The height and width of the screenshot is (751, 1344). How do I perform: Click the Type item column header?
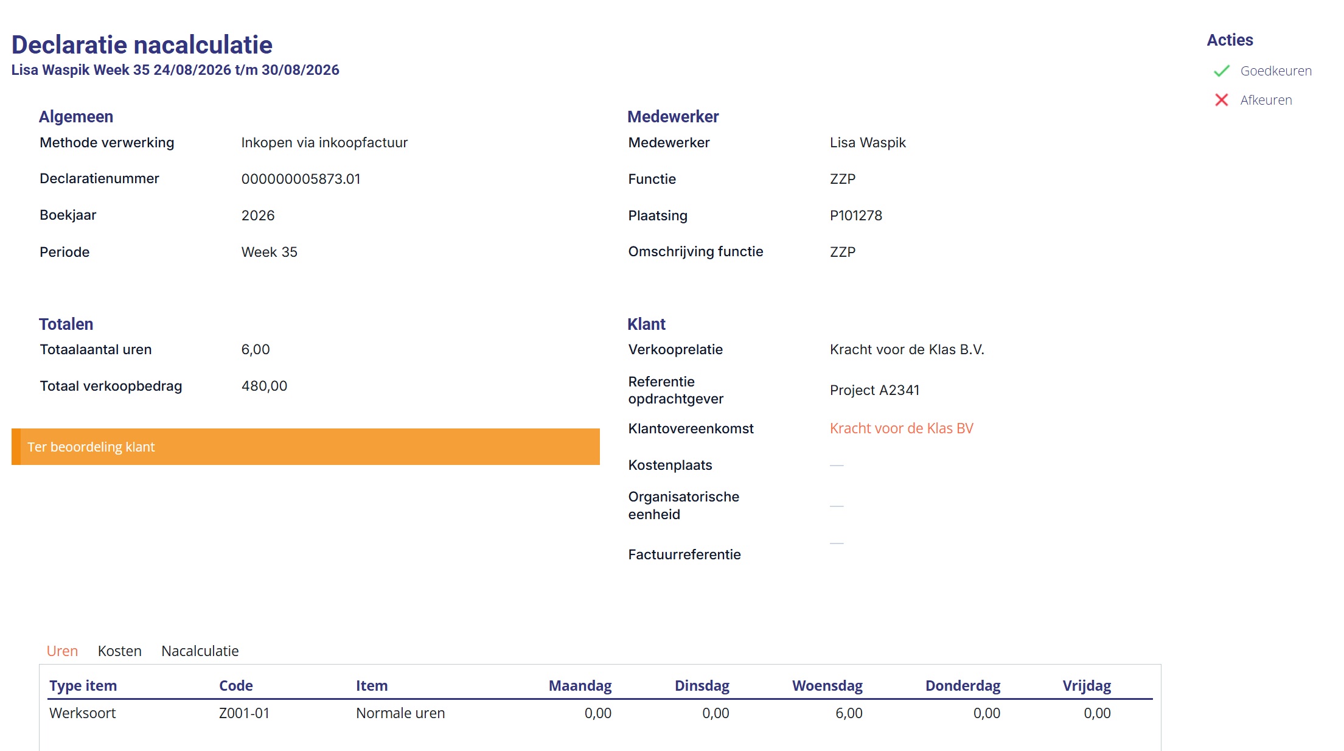83,685
